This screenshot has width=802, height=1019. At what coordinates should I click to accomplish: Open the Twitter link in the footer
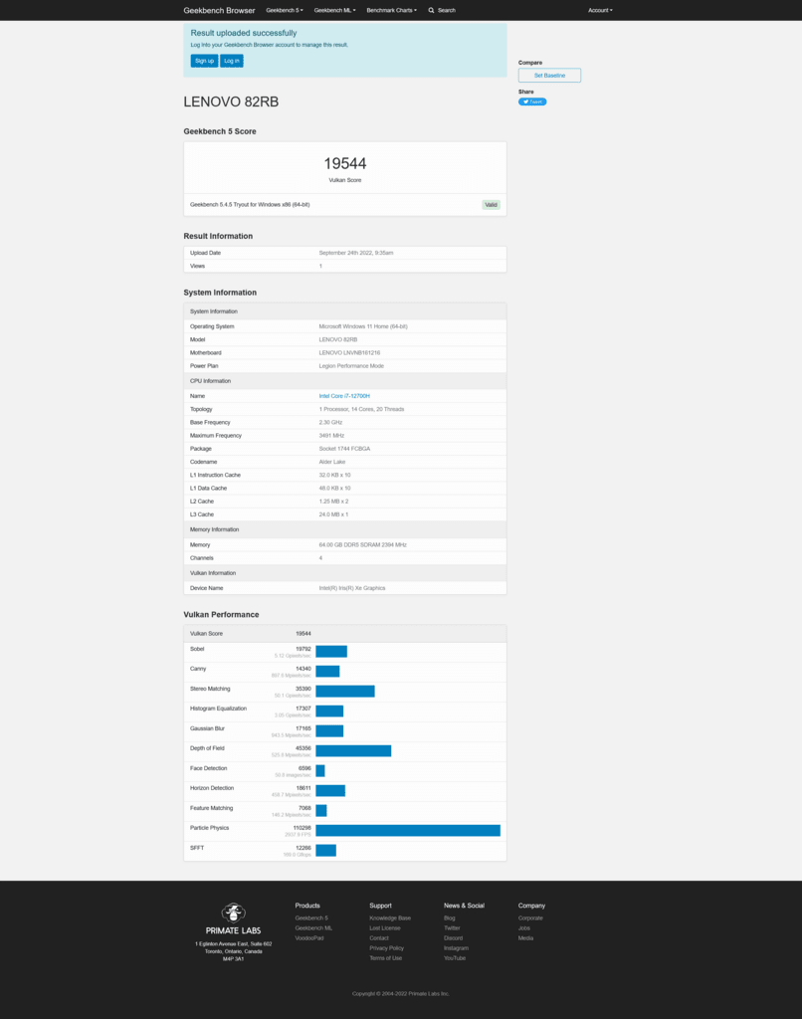tap(452, 928)
